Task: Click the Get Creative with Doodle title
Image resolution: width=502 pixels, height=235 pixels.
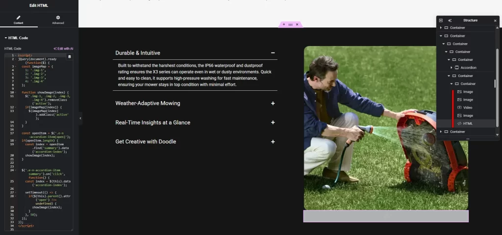Action: pos(146,142)
